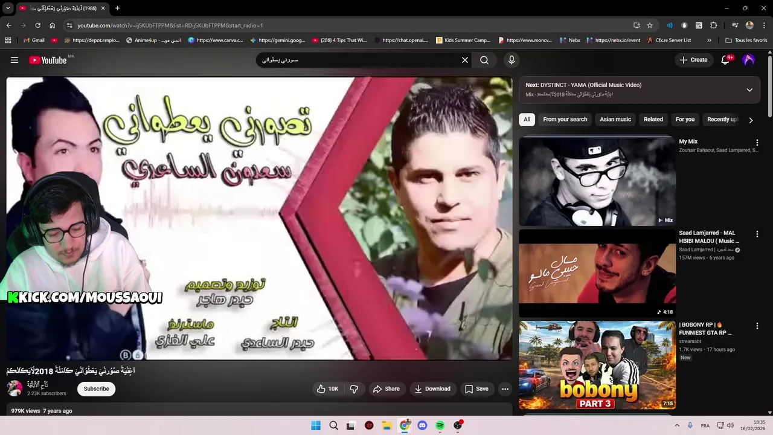Show hidden system tray icons
Viewport: 773px width, 435px height.
pos(676,425)
